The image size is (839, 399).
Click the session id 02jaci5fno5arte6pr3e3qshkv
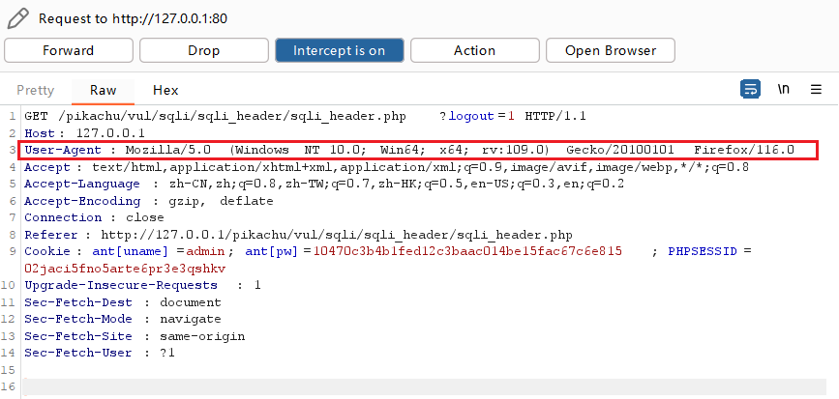click(x=125, y=269)
